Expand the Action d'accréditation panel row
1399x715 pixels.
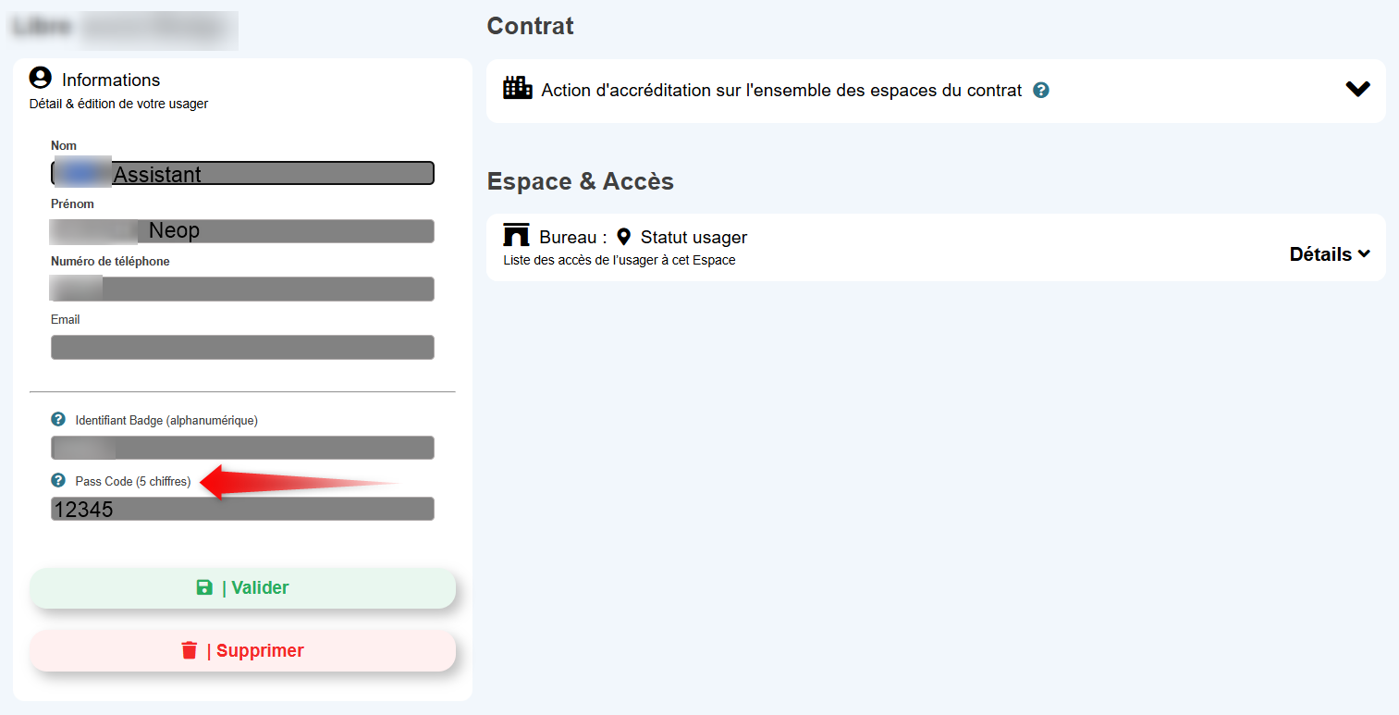(936, 91)
